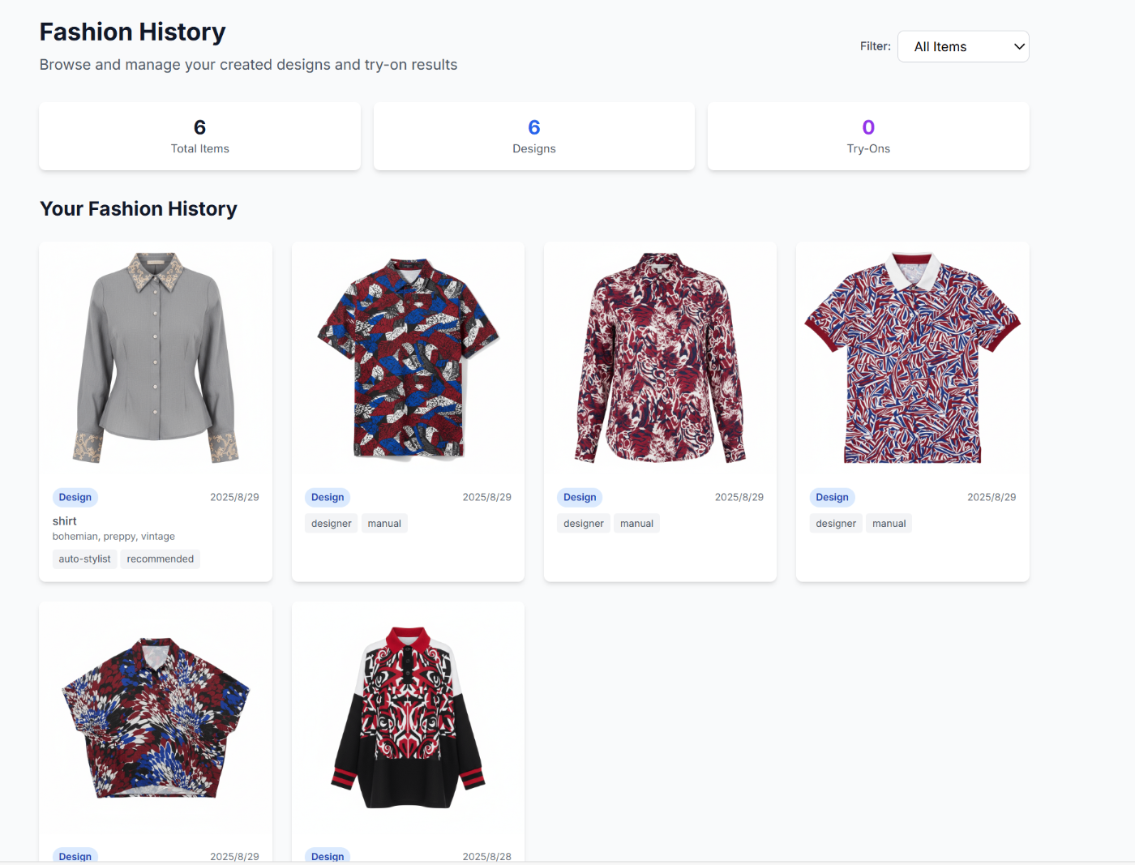Screen dimensions: 1135x865
Task: Click the 2025/8/28 date on the tribal polo card
Action: click(x=486, y=856)
